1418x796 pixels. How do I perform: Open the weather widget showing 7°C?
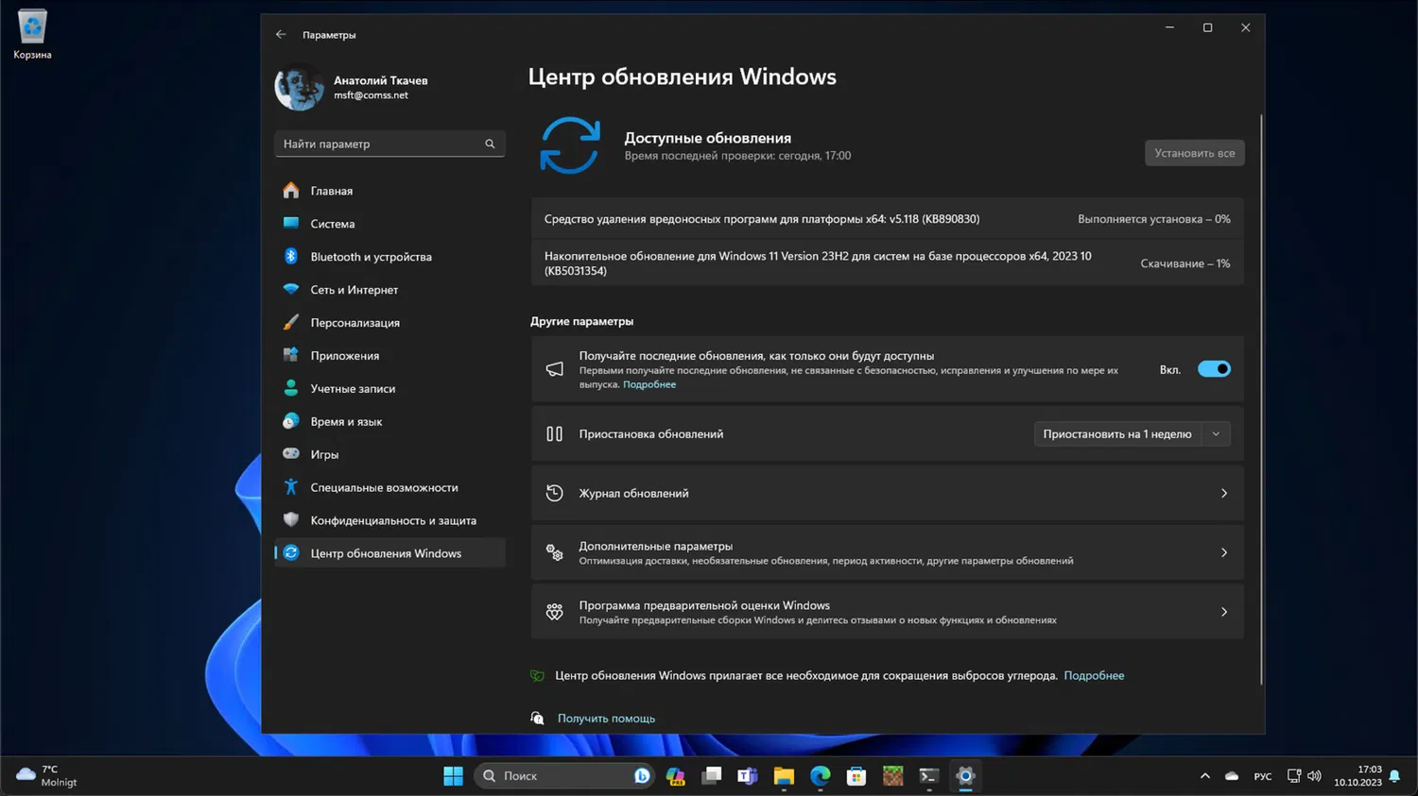tap(47, 776)
